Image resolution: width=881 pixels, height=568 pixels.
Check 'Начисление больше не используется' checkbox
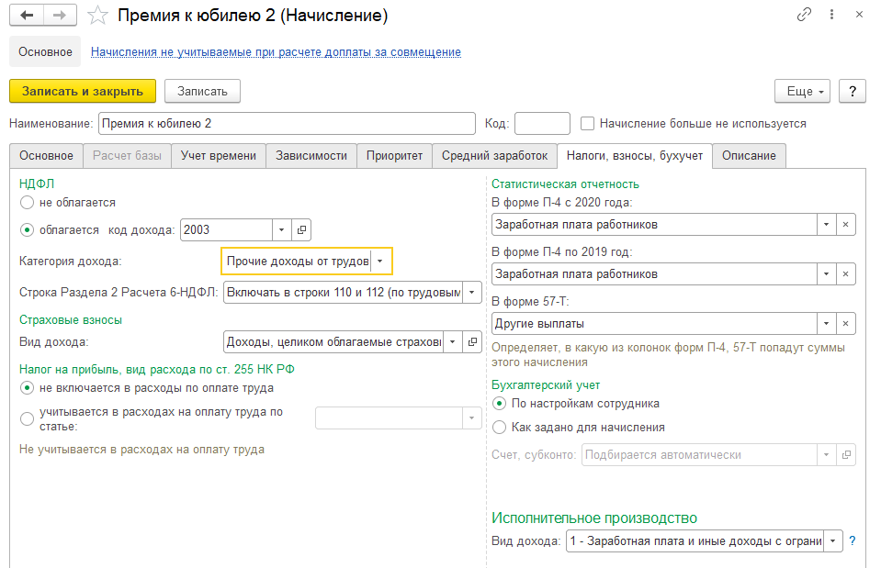(x=588, y=123)
